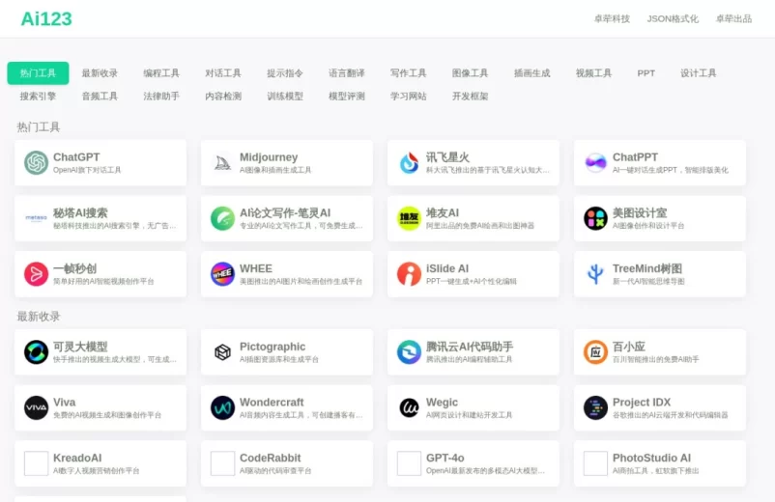Image resolution: width=775 pixels, height=502 pixels.
Task: Click the CodeRabbit placeholder icon
Action: pyautogui.click(x=222, y=463)
